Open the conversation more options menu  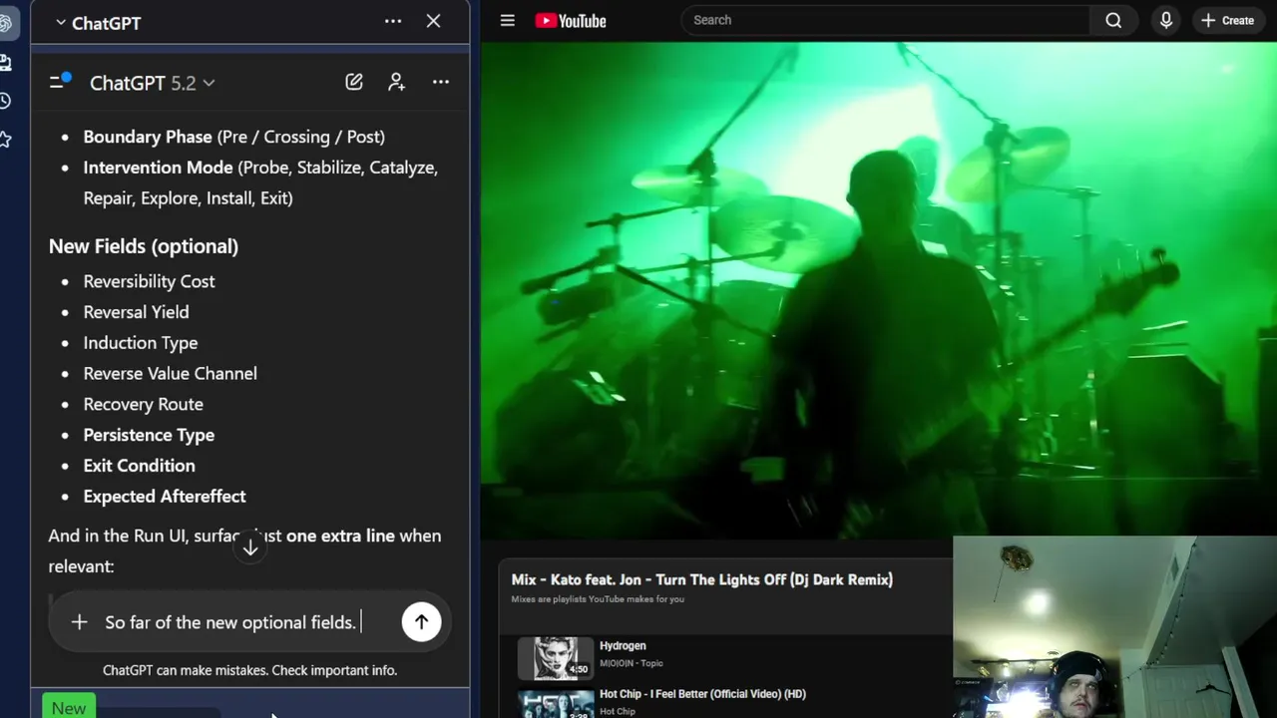pos(441,82)
